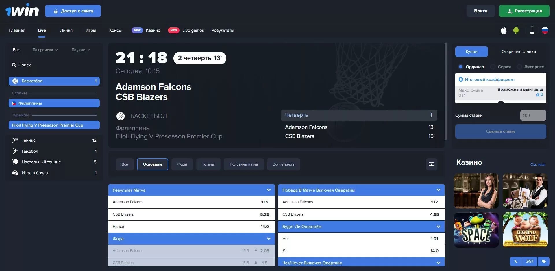
Task: Click the handball player icon
Action: [x=15, y=151]
